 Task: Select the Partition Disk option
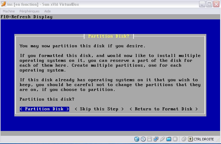coord(45,109)
